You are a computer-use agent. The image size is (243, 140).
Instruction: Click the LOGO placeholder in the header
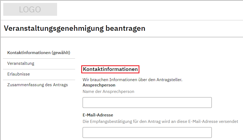[x=30, y=10]
